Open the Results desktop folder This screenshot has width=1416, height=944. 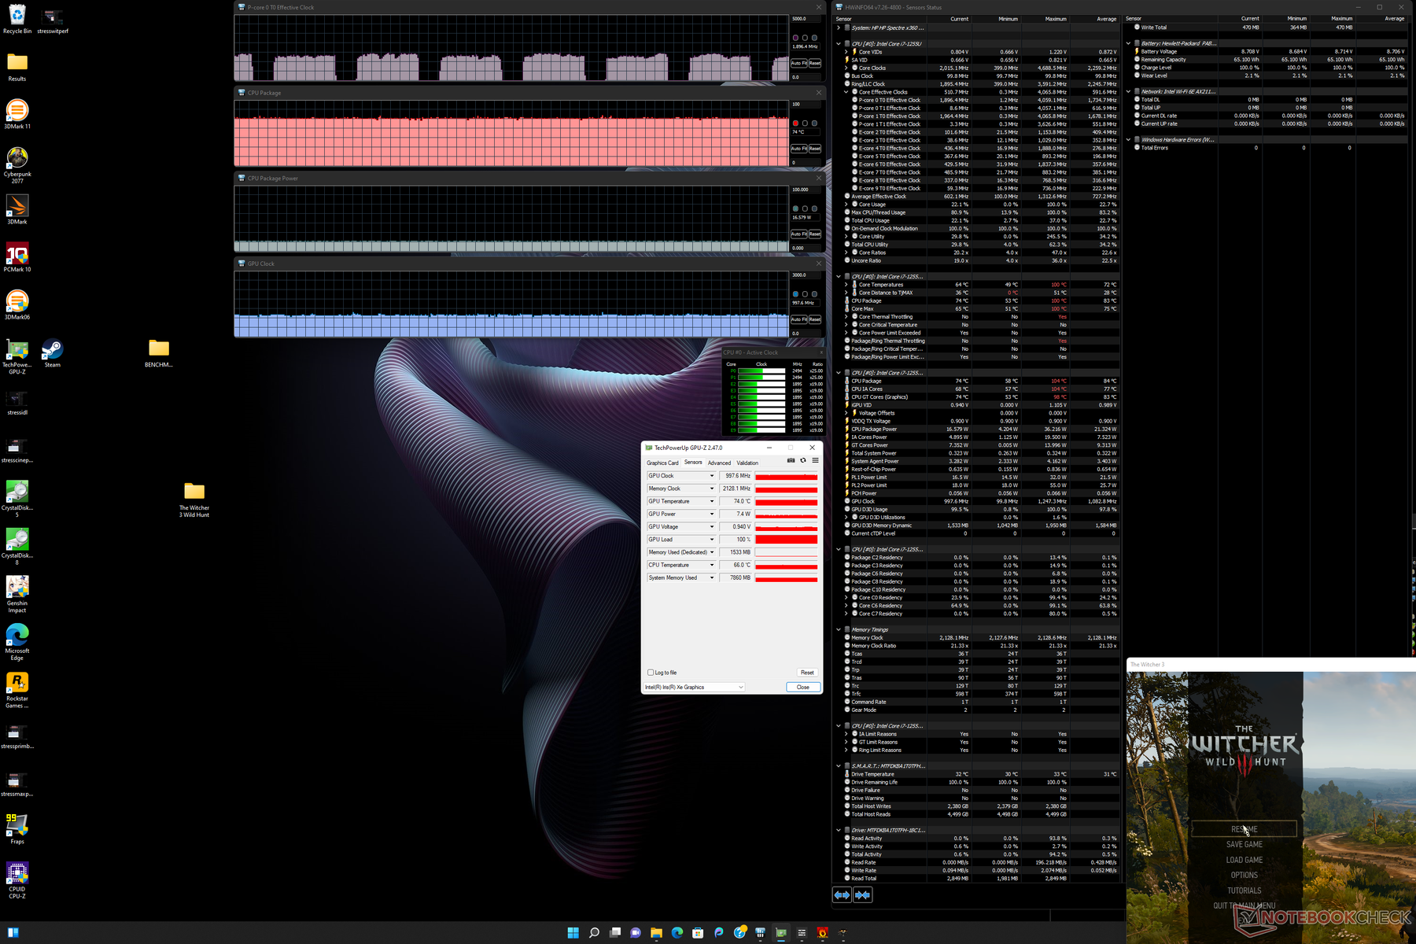(x=17, y=67)
